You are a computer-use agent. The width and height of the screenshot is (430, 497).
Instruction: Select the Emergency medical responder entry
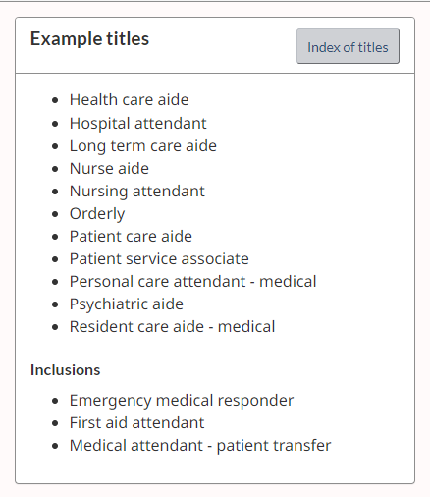[x=182, y=401]
